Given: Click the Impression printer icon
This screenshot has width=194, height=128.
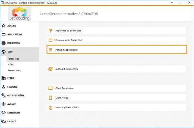Looking at the screenshot, I should coord(4,43).
